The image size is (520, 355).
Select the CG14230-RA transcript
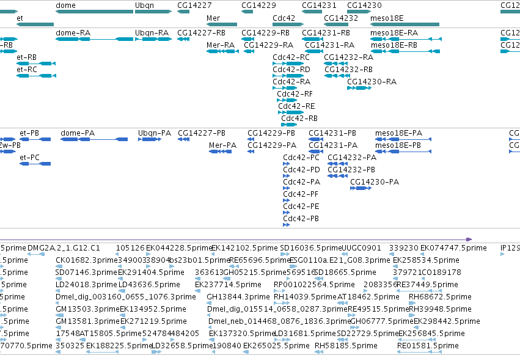(359, 88)
